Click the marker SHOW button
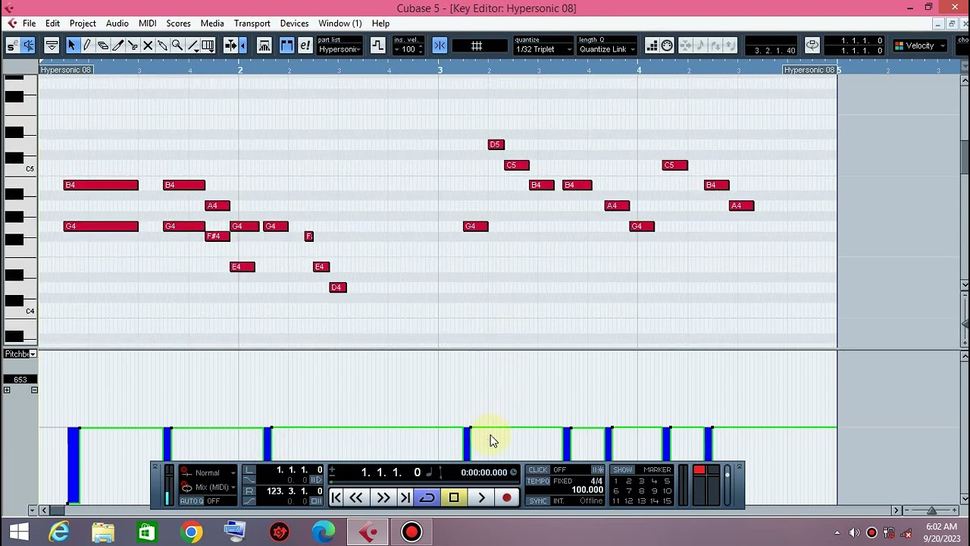 click(622, 470)
